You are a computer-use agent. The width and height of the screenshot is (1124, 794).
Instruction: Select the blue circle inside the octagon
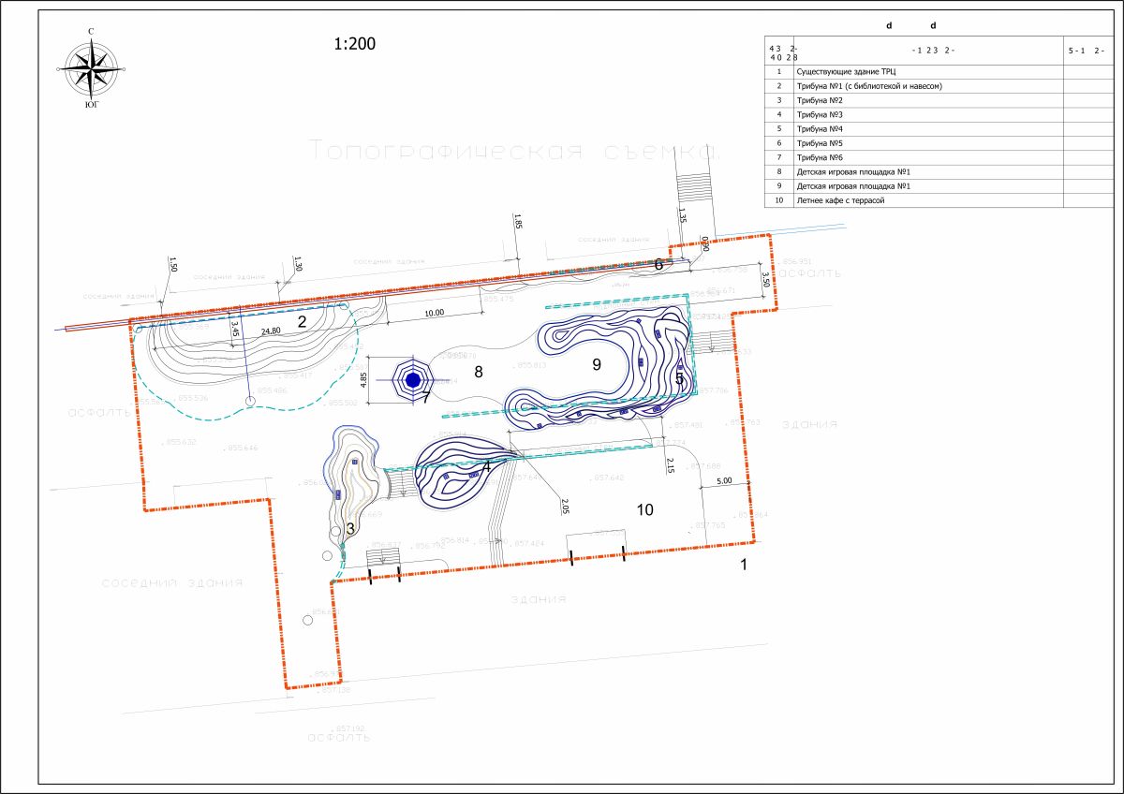coord(412,380)
